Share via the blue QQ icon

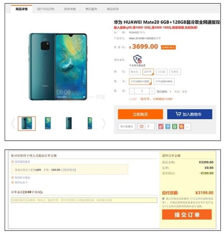point(168,126)
